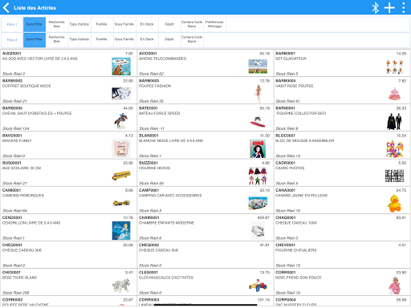The height and width of the screenshot is (308, 411).
Task: Tap Camera Code Barre in Filtre 2 row
Action: point(192,39)
